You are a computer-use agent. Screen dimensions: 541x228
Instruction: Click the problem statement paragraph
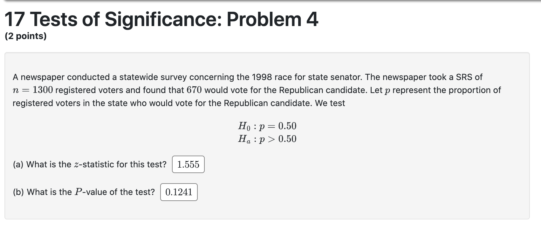tap(223, 90)
